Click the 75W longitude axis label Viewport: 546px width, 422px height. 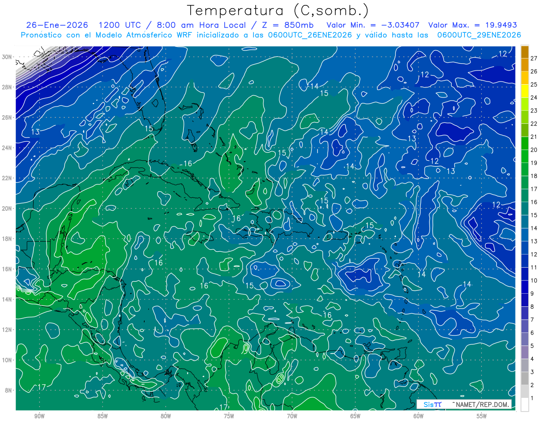(x=229, y=416)
